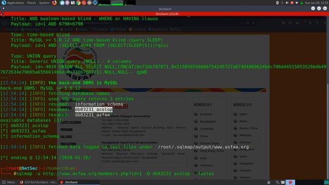Open the Places menu

coord(31,3)
